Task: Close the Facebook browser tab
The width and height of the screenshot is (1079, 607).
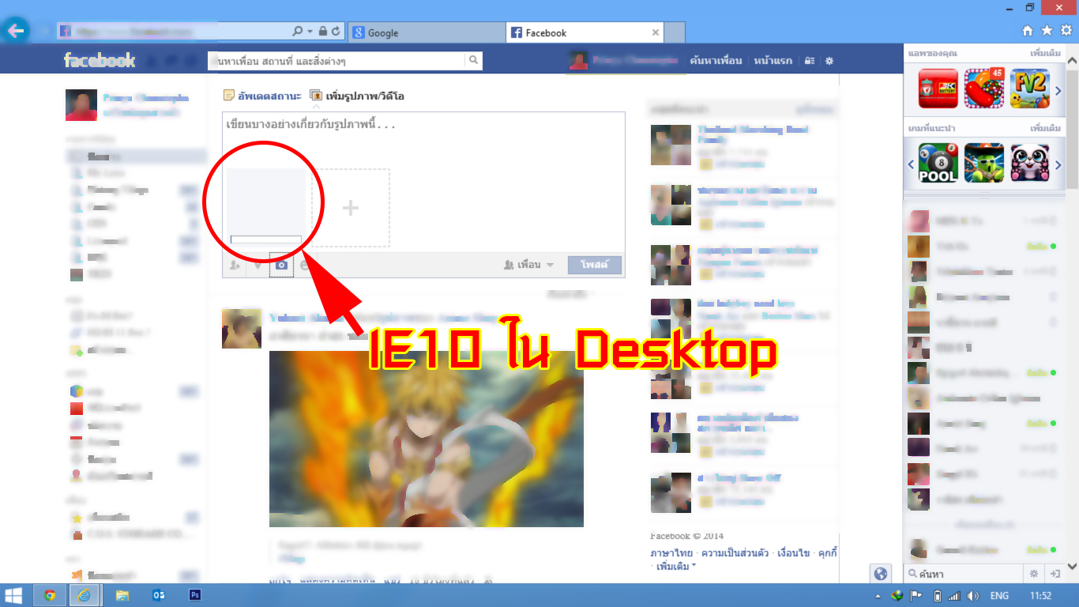Action: coord(655,32)
